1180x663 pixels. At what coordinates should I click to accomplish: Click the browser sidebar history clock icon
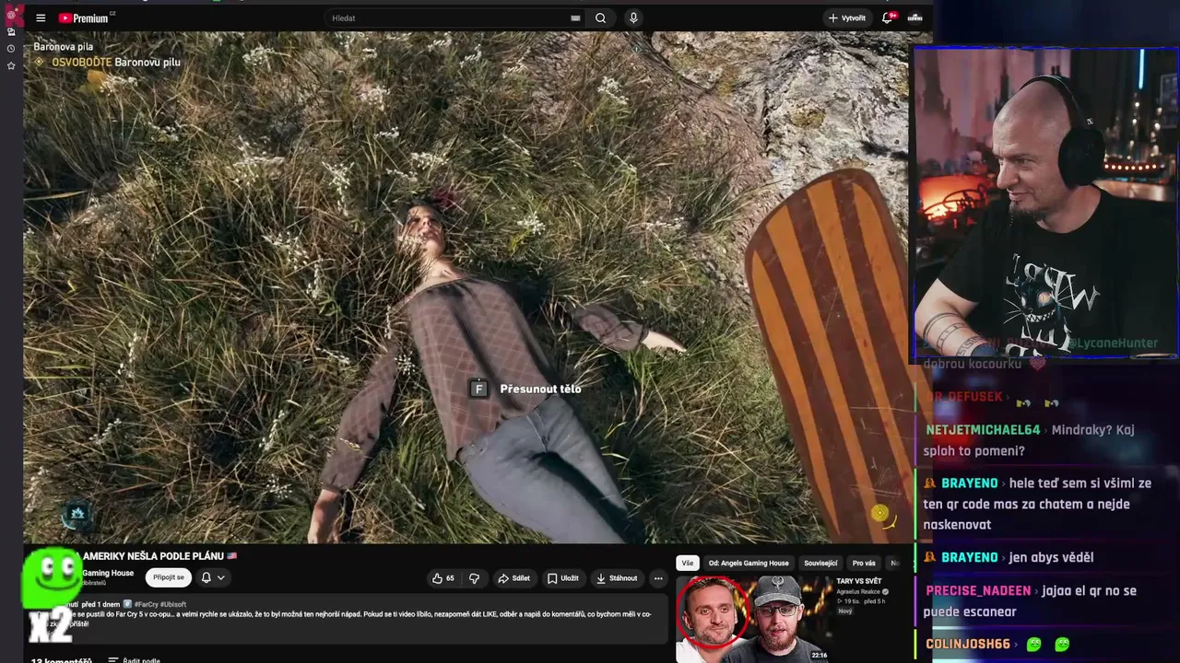click(11, 49)
